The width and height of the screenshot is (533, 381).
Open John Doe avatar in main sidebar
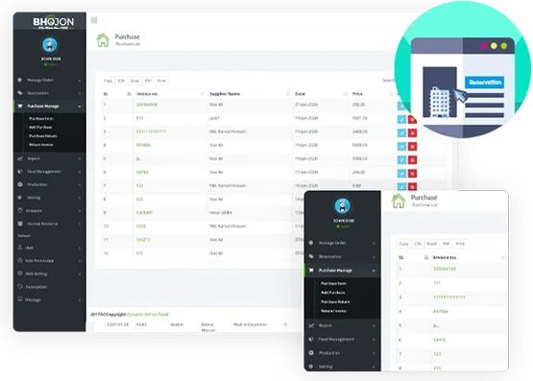(x=50, y=45)
